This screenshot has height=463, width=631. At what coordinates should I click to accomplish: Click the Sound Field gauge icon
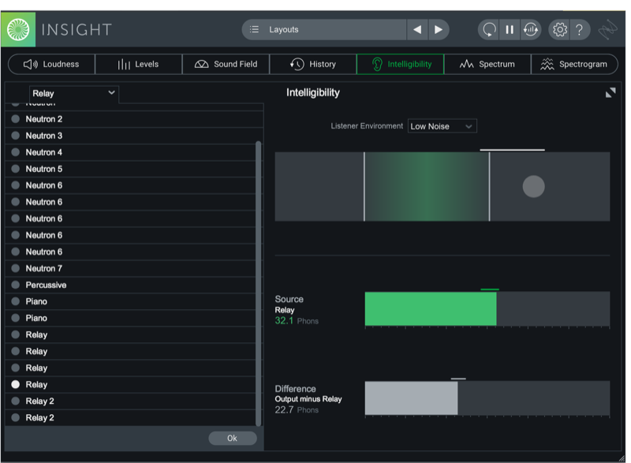pos(201,65)
